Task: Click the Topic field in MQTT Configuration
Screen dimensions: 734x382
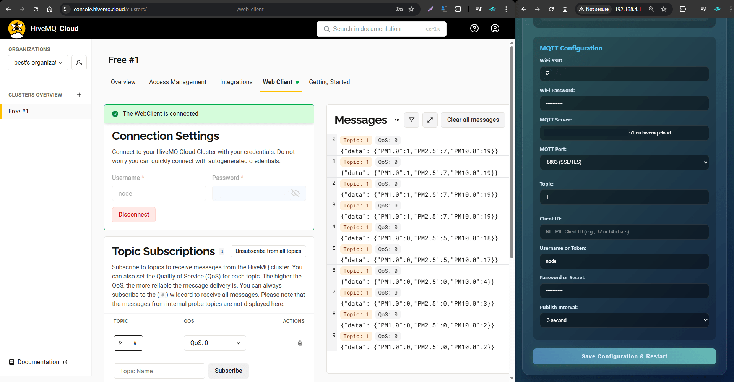Action: [x=624, y=197]
